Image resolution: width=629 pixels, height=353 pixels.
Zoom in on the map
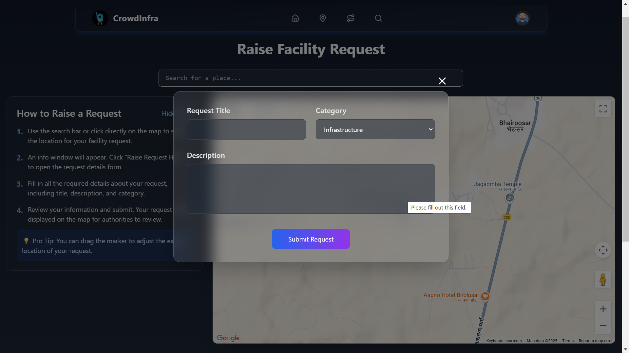click(603, 309)
